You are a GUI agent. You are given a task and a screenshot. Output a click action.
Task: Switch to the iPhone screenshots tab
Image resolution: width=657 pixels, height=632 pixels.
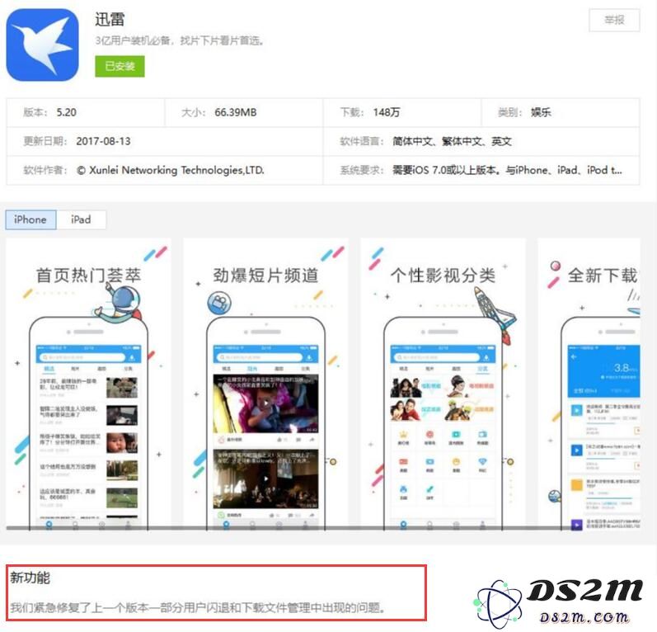click(x=31, y=219)
